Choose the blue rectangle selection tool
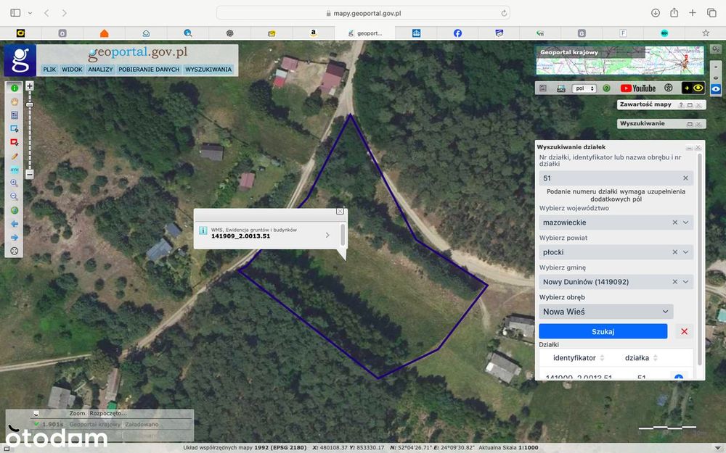726x453 pixels. pos(15,129)
